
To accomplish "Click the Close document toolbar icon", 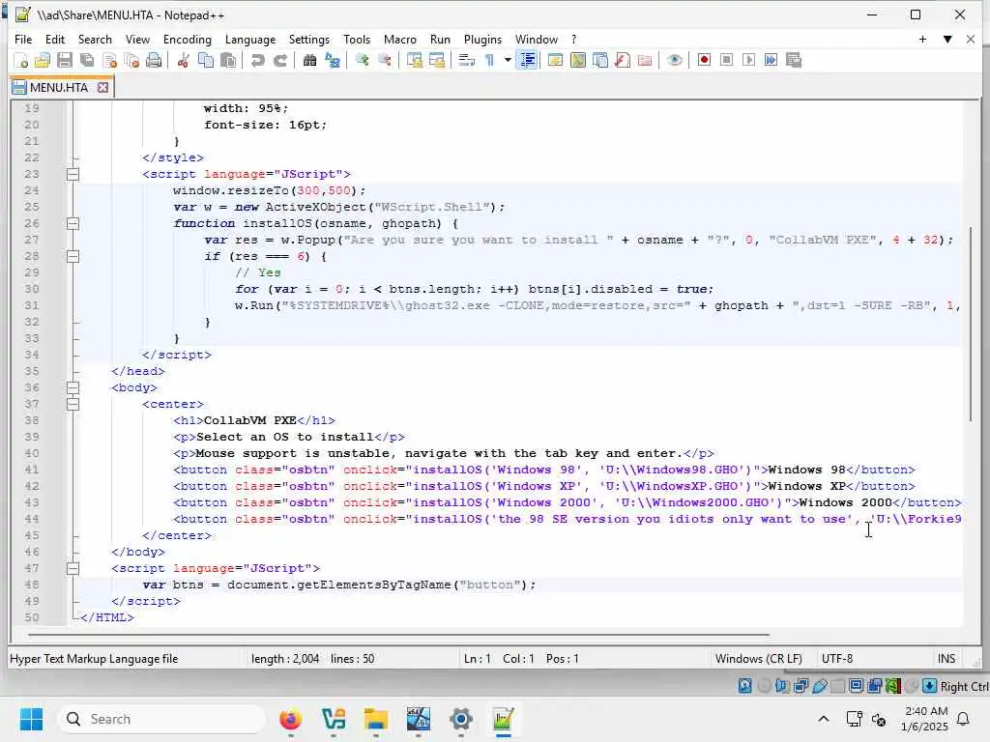I will tap(110, 61).
